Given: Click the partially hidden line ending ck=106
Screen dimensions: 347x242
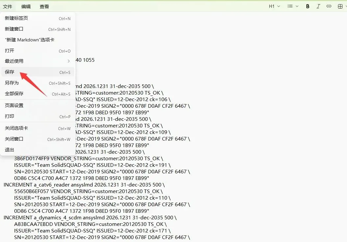Looking at the screenshot, I should tap(123, 99).
